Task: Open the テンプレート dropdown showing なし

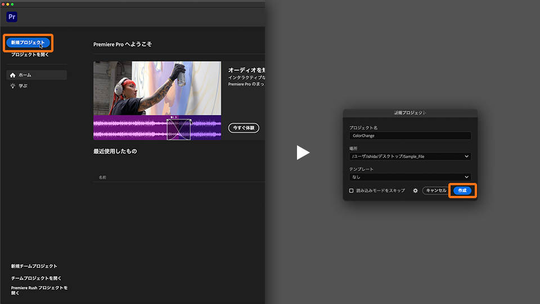Action: [x=410, y=177]
